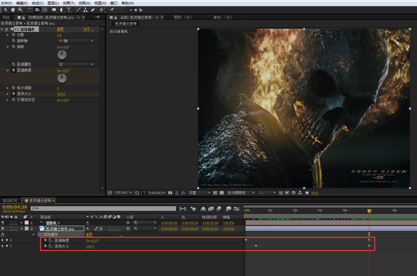This screenshot has width=417, height=276.
Task: Select the Hand tool in toolbar
Action: [13, 10]
